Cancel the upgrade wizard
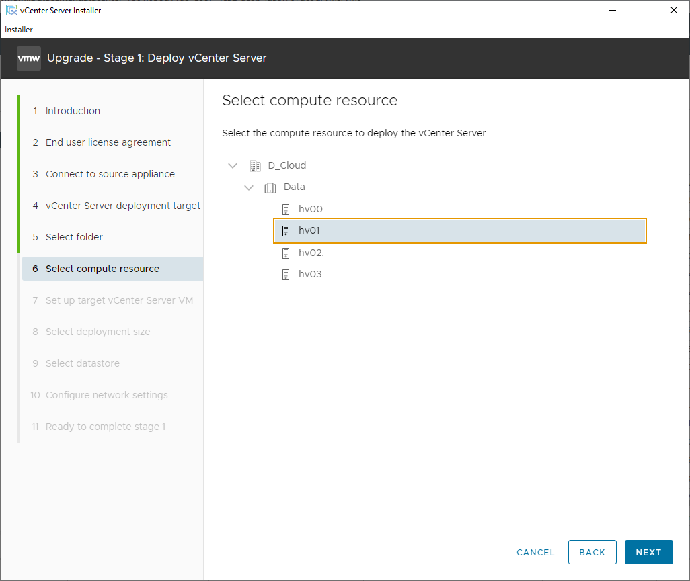Screen dimensions: 690x581 (x=535, y=552)
